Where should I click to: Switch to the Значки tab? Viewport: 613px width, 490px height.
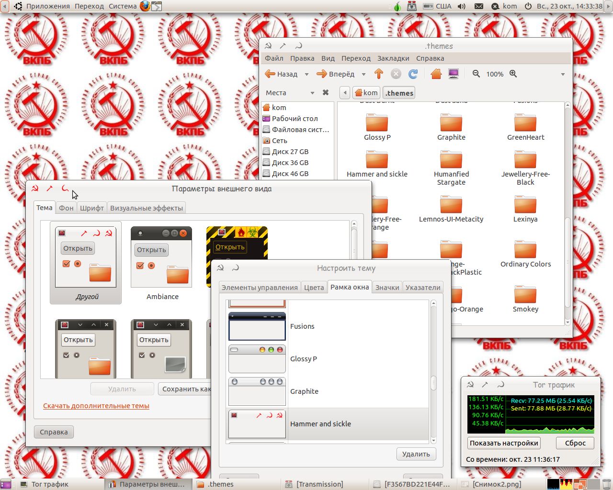click(387, 287)
